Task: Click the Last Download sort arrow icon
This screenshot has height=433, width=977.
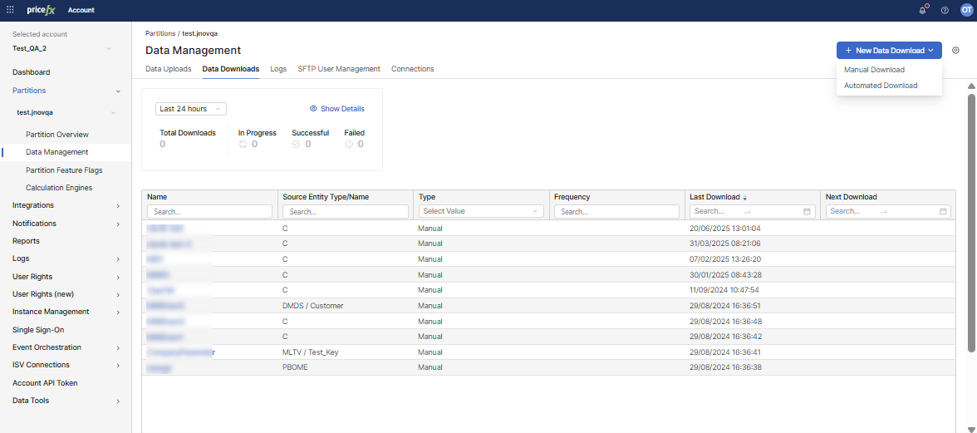Action: click(x=745, y=198)
